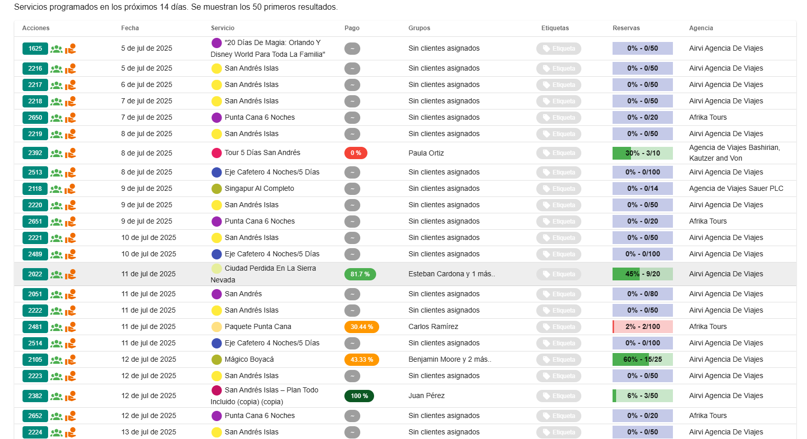Open service number 2224 button
The width and height of the screenshot is (807, 439).
35,432
